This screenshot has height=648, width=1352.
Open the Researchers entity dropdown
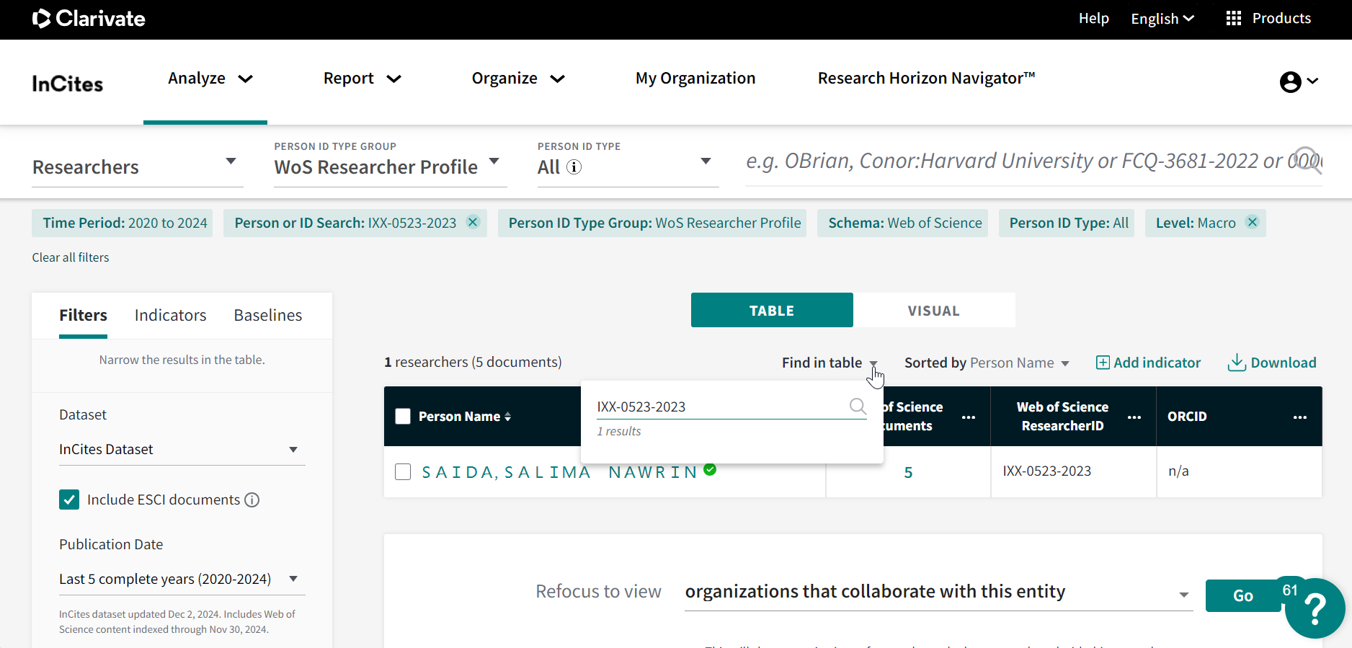tap(137, 167)
